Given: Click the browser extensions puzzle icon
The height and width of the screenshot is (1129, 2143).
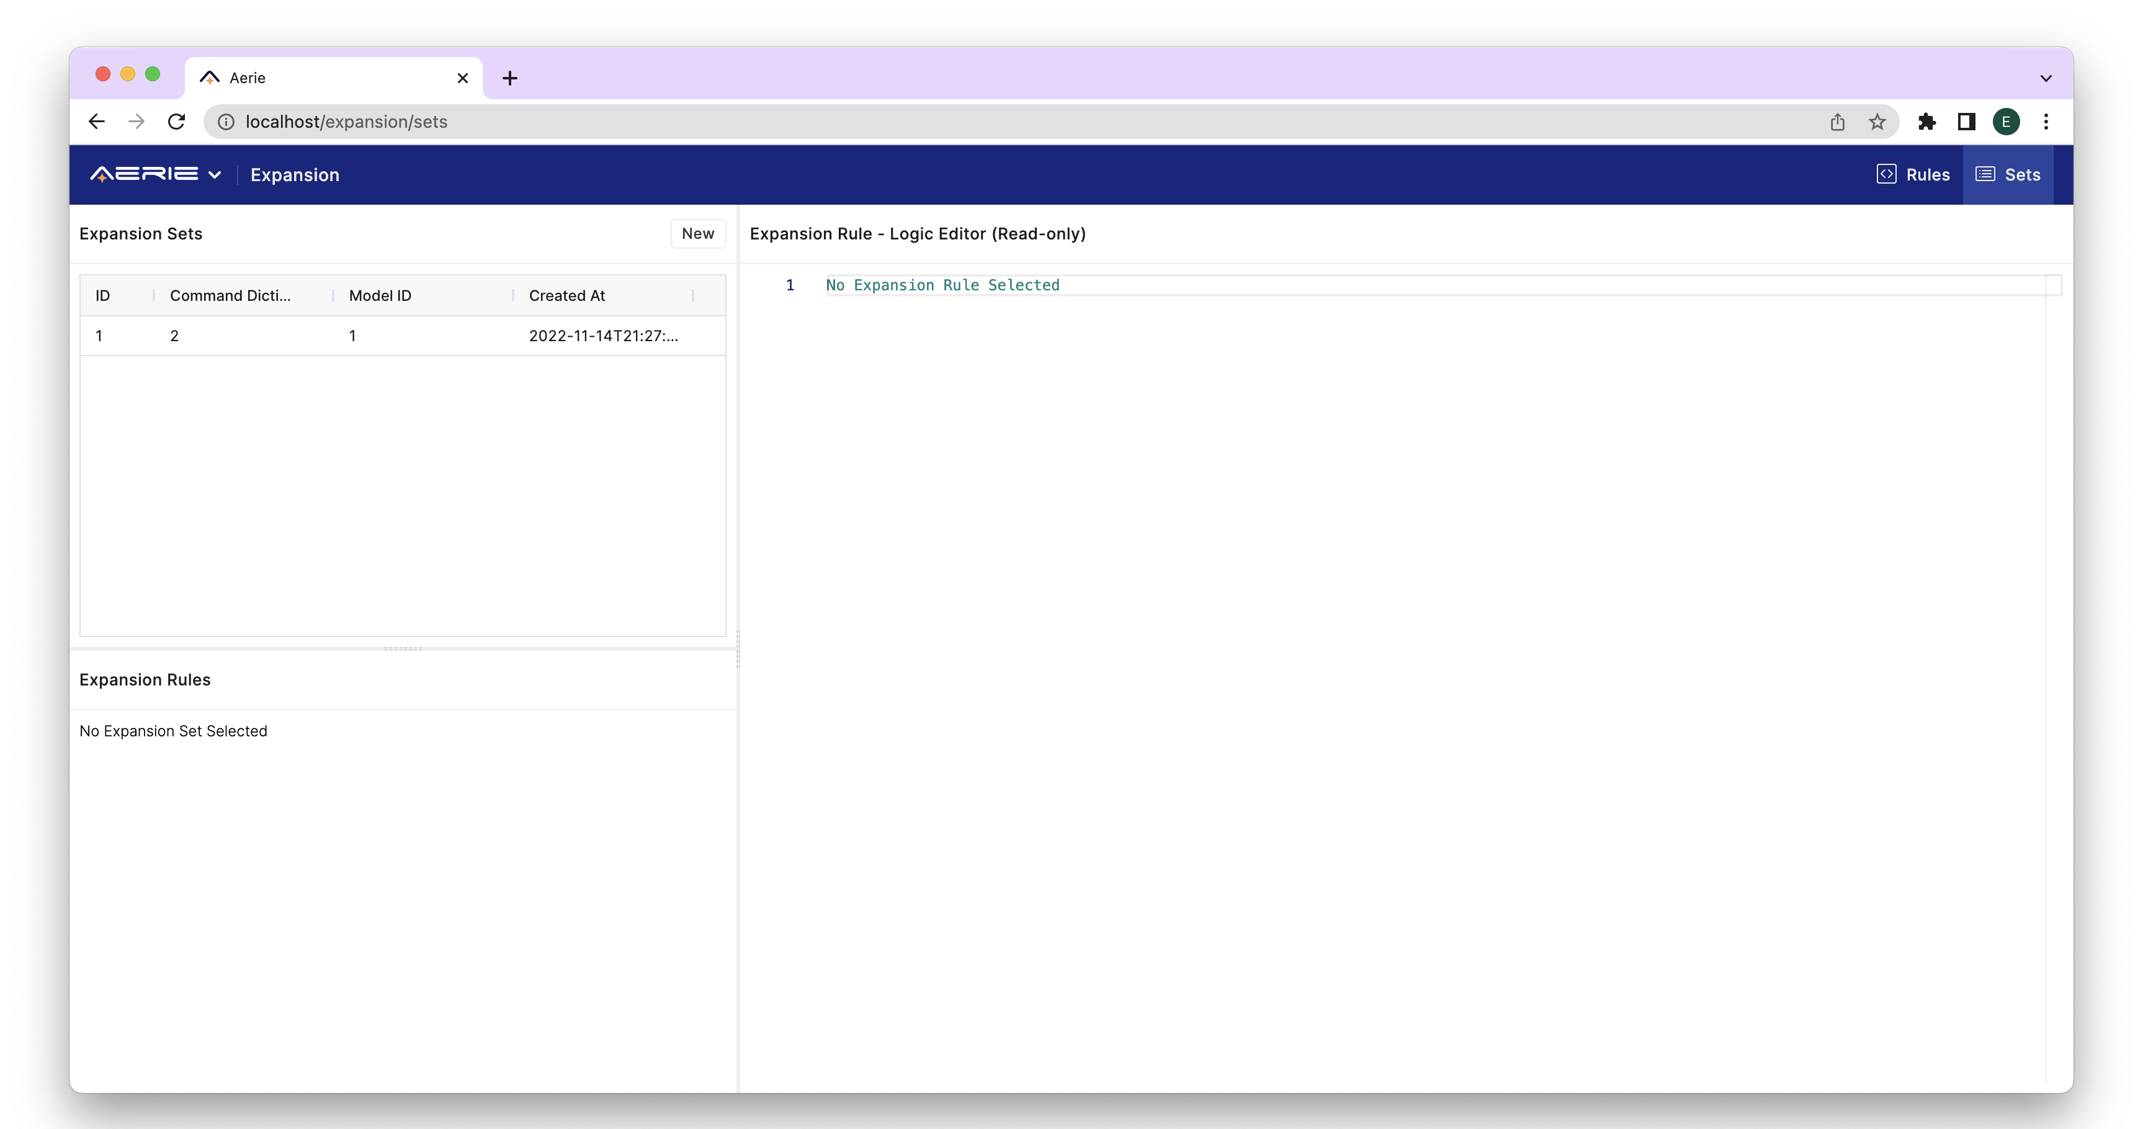Looking at the screenshot, I should (x=1926, y=122).
